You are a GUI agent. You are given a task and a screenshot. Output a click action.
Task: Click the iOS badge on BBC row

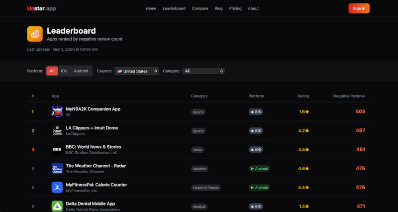[256, 149]
